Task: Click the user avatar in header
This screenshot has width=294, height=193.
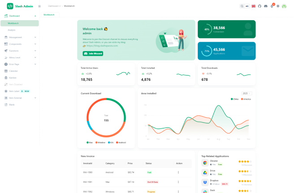Action: point(284,6)
